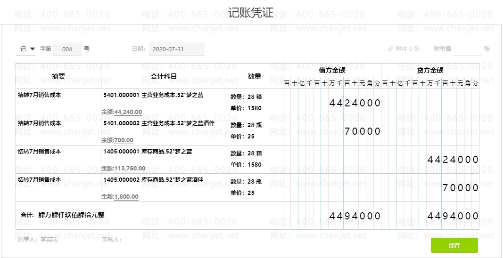Open balance link 44,240.00
Screen dimensions: 503x258
(x=128, y=112)
